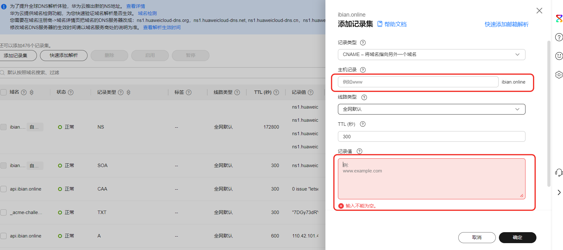This screenshot has height=250, width=563.
Task: Toggle checkbox for the A record row
Action: coord(3,236)
